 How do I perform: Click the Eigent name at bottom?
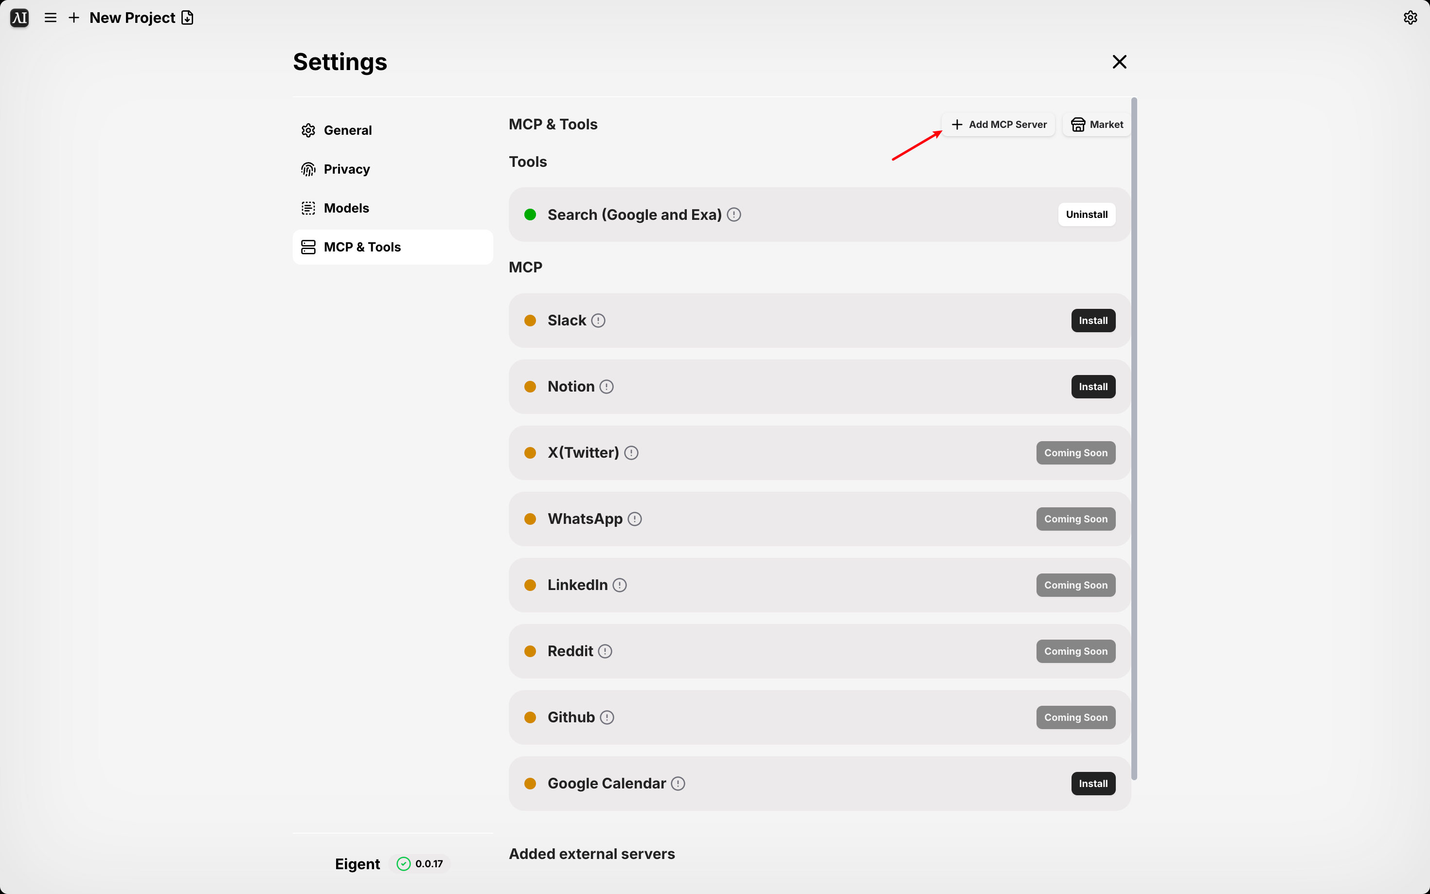coord(357,864)
